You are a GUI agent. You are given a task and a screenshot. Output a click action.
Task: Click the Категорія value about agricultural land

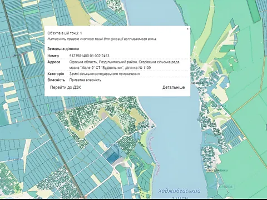105,74
